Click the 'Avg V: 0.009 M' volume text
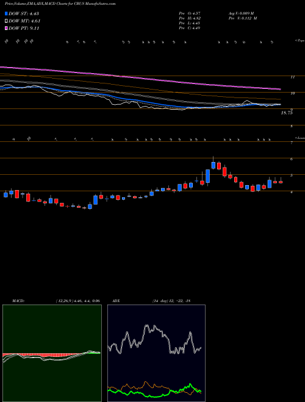 242,13
